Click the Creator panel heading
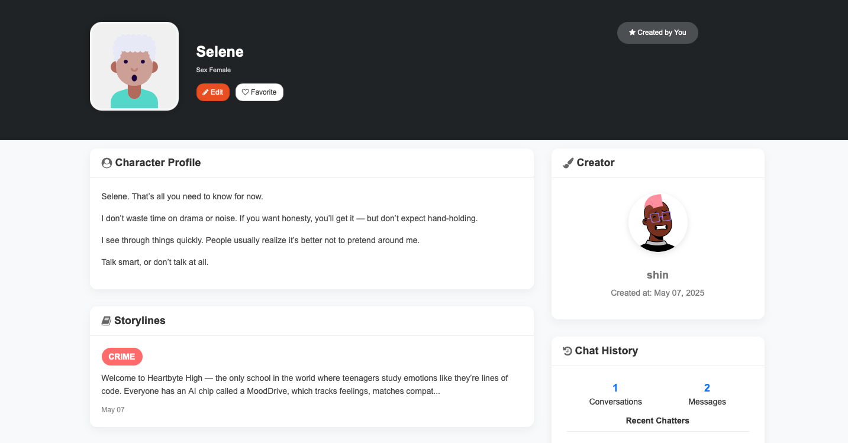This screenshot has height=443, width=848. click(596, 163)
